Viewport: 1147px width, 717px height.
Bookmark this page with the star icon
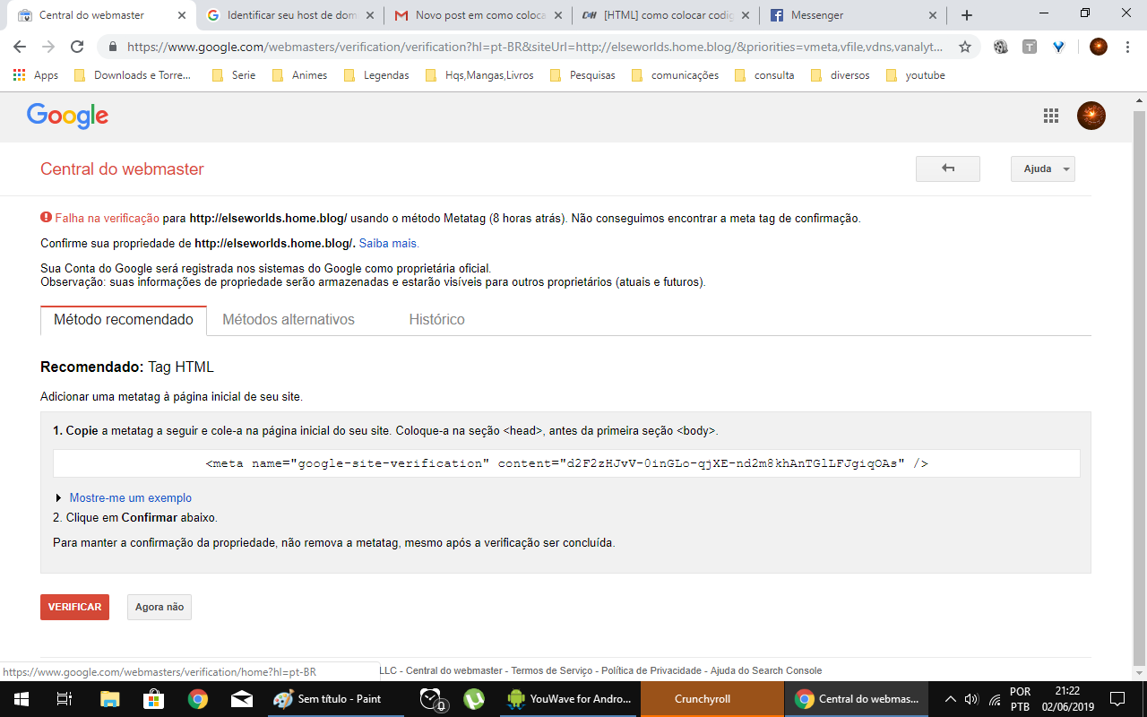point(965,47)
